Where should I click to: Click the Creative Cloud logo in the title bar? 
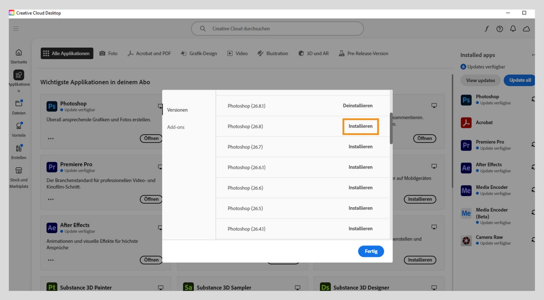tap(12, 13)
